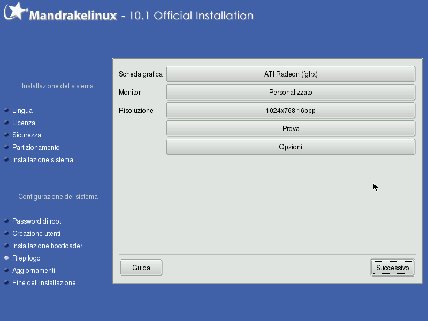Click the Scheda grafica label
Screen dimensions: 428x321
click(140, 74)
